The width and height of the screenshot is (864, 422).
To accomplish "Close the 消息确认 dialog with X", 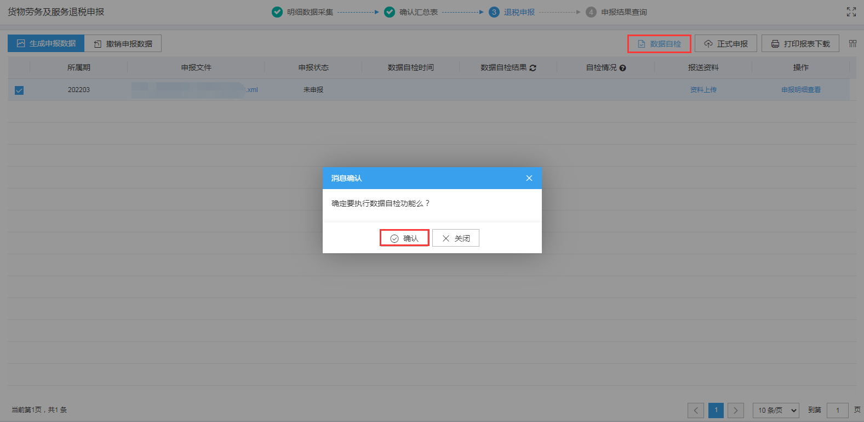I will click(529, 178).
